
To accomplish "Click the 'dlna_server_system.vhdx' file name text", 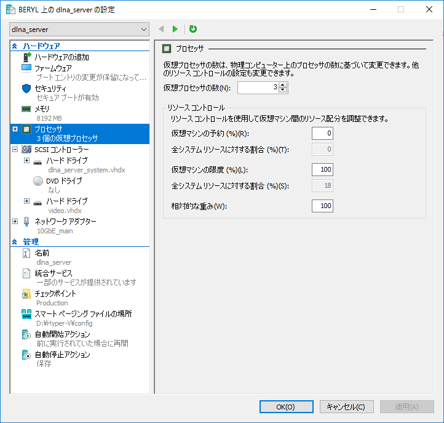I will (x=87, y=170).
